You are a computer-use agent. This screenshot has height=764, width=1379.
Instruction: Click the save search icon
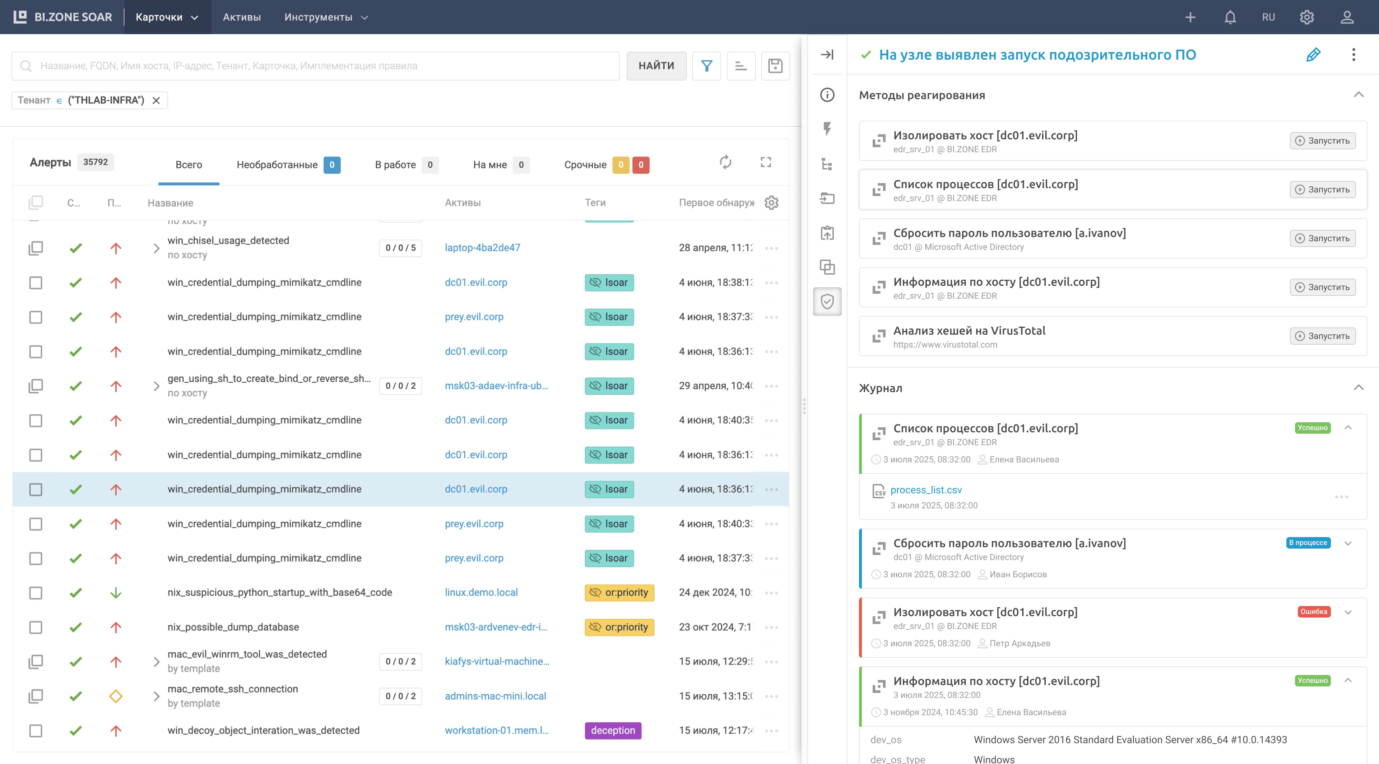[x=775, y=66]
